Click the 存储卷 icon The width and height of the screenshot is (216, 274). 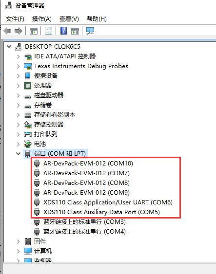pos(28,106)
